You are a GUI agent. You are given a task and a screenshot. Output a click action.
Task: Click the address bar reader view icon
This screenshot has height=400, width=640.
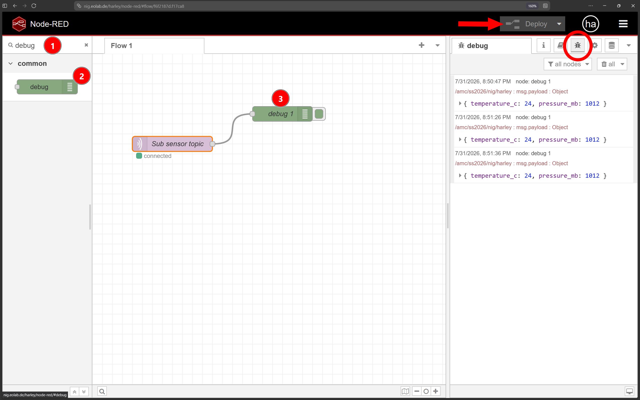[x=545, y=6]
